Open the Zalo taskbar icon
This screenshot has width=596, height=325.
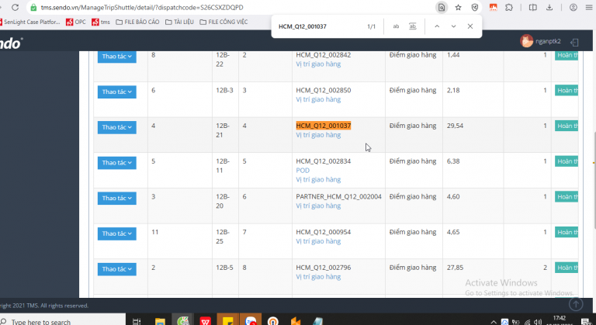(251, 321)
